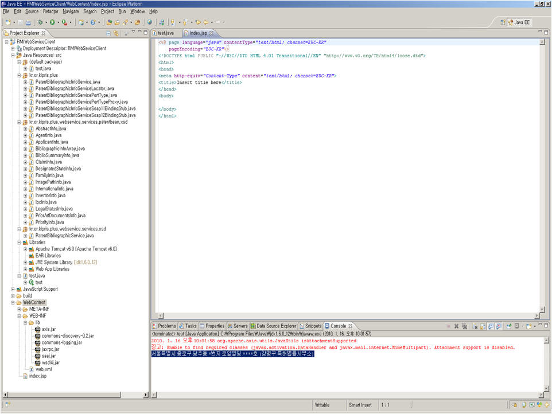Select web.xml in the Project Explorer
The image size is (552, 414).
click(44, 369)
